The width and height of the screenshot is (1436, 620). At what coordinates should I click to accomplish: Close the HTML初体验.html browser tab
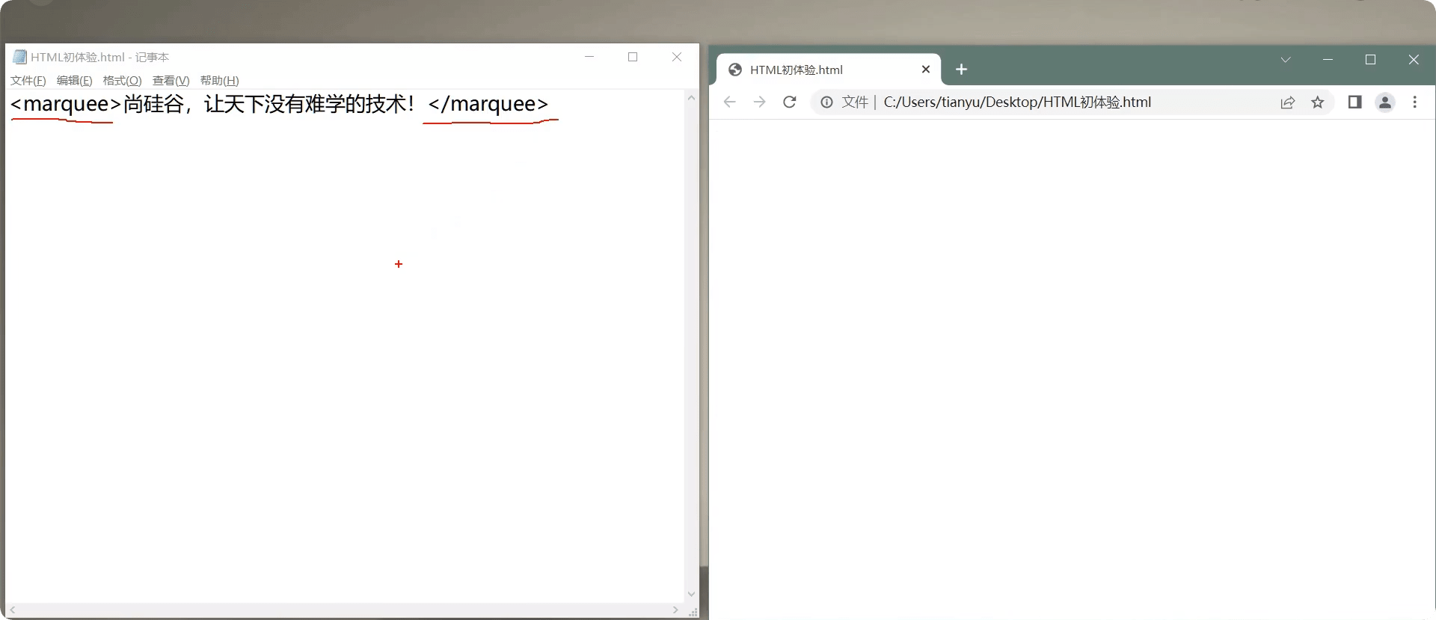point(926,70)
